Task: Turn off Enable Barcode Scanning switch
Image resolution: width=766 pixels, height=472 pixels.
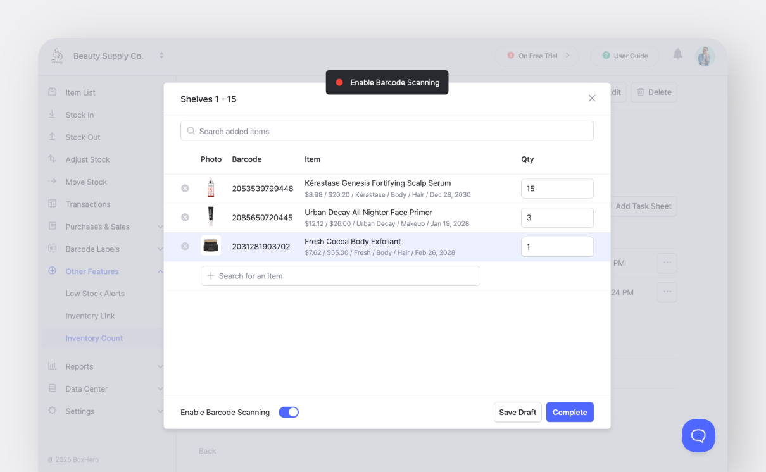Action: click(289, 413)
